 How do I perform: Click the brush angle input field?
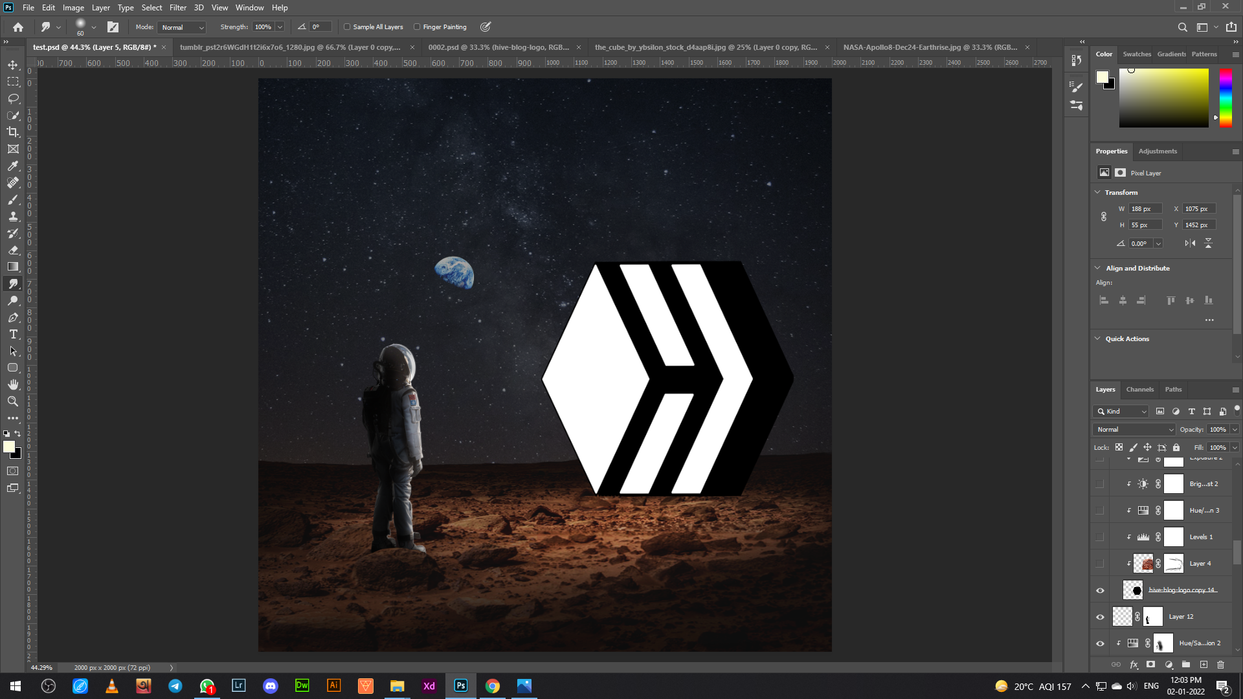(320, 27)
